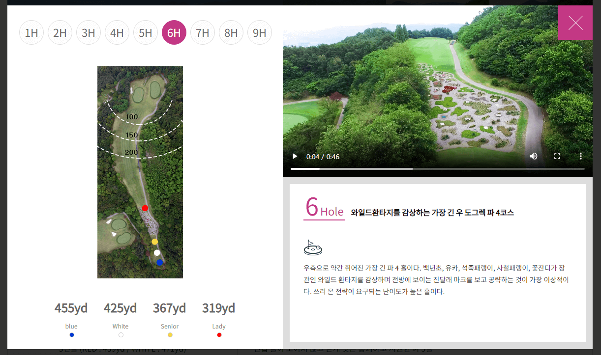Click the green-and-flag hole icon
This screenshot has height=355, width=601.
click(x=313, y=247)
